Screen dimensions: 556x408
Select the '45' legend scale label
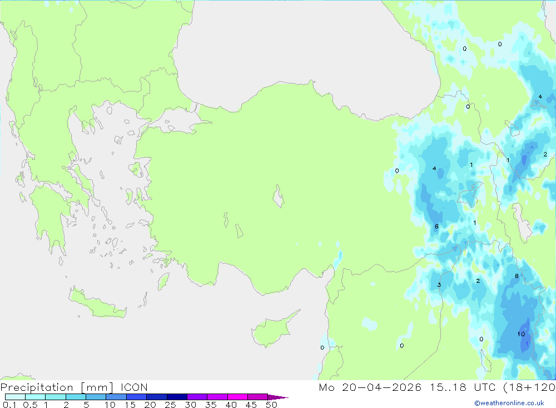click(x=251, y=405)
